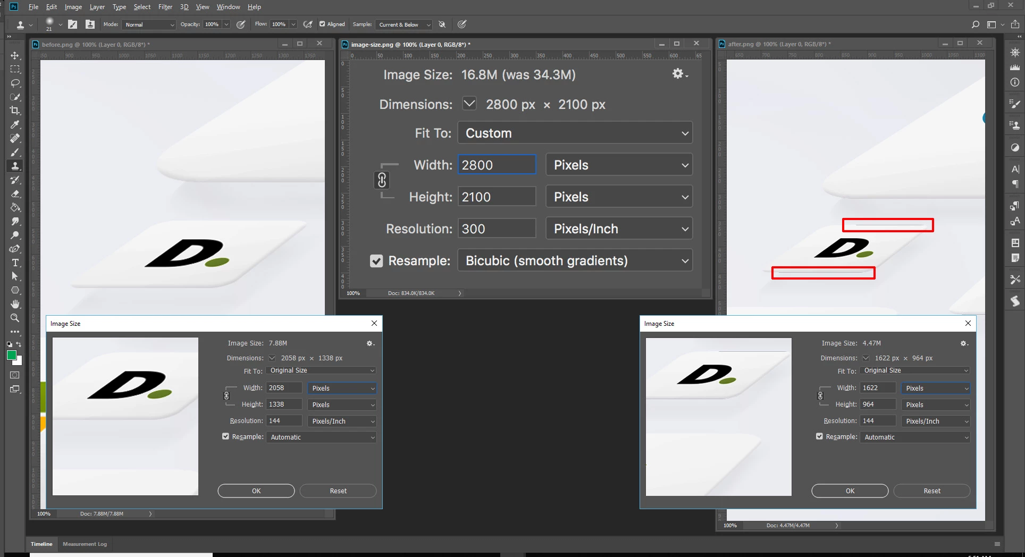Viewport: 1025px width, 557px height.
Task: Enable airbrush-style build-up effects
Action: click(x=307, y=24)
